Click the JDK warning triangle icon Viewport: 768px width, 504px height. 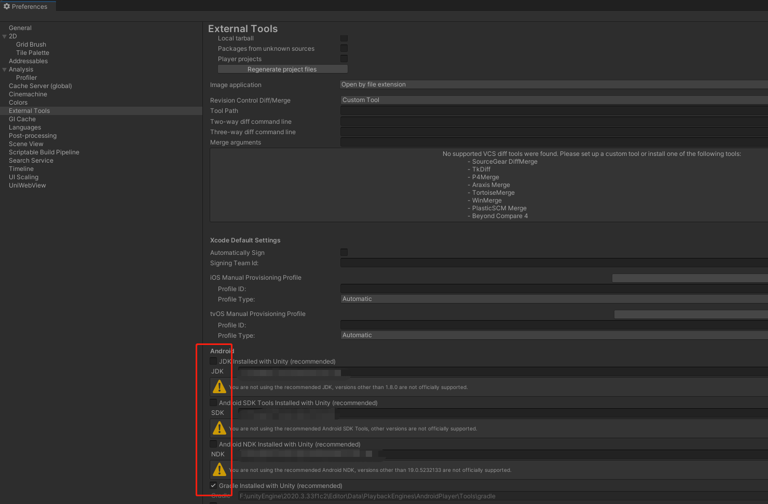(x=220, y=386)
